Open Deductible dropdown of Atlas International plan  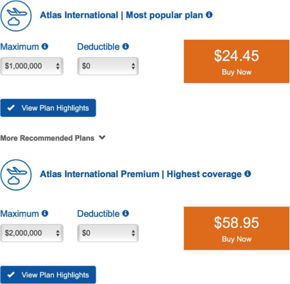tap(108, 66)
